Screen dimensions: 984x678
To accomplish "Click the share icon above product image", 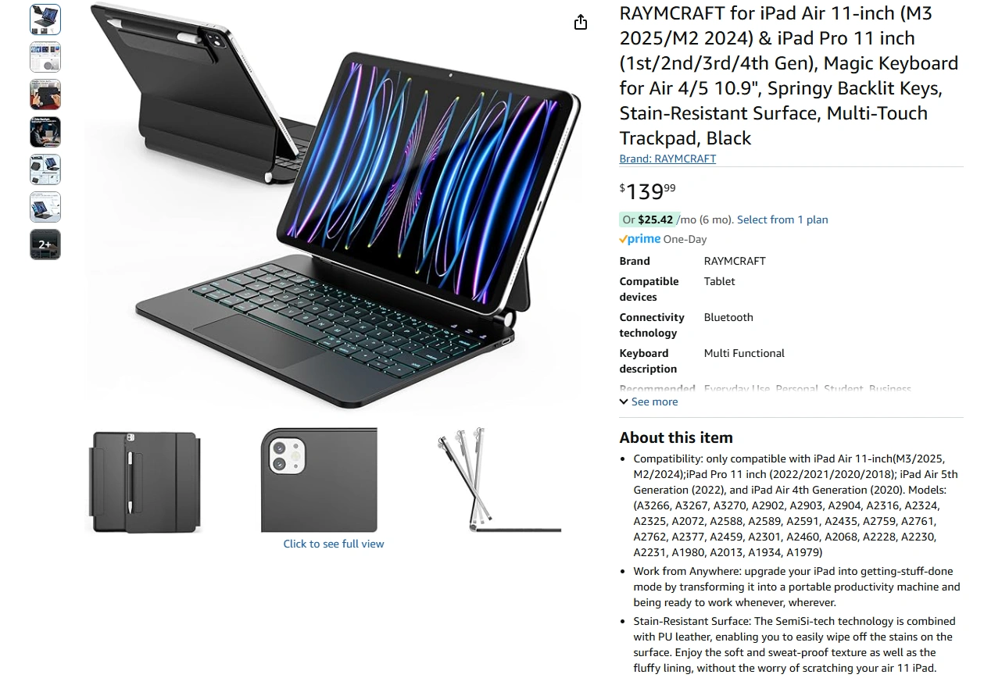I will click(x=580, y=23).
